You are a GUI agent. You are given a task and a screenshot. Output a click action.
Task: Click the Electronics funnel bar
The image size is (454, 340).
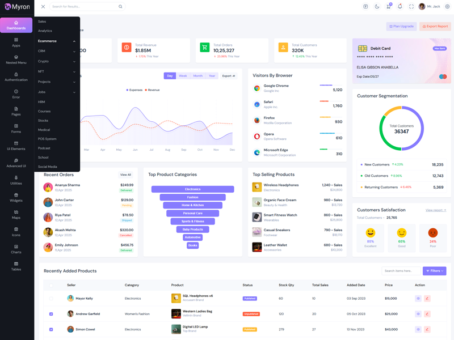pos(192,189)
